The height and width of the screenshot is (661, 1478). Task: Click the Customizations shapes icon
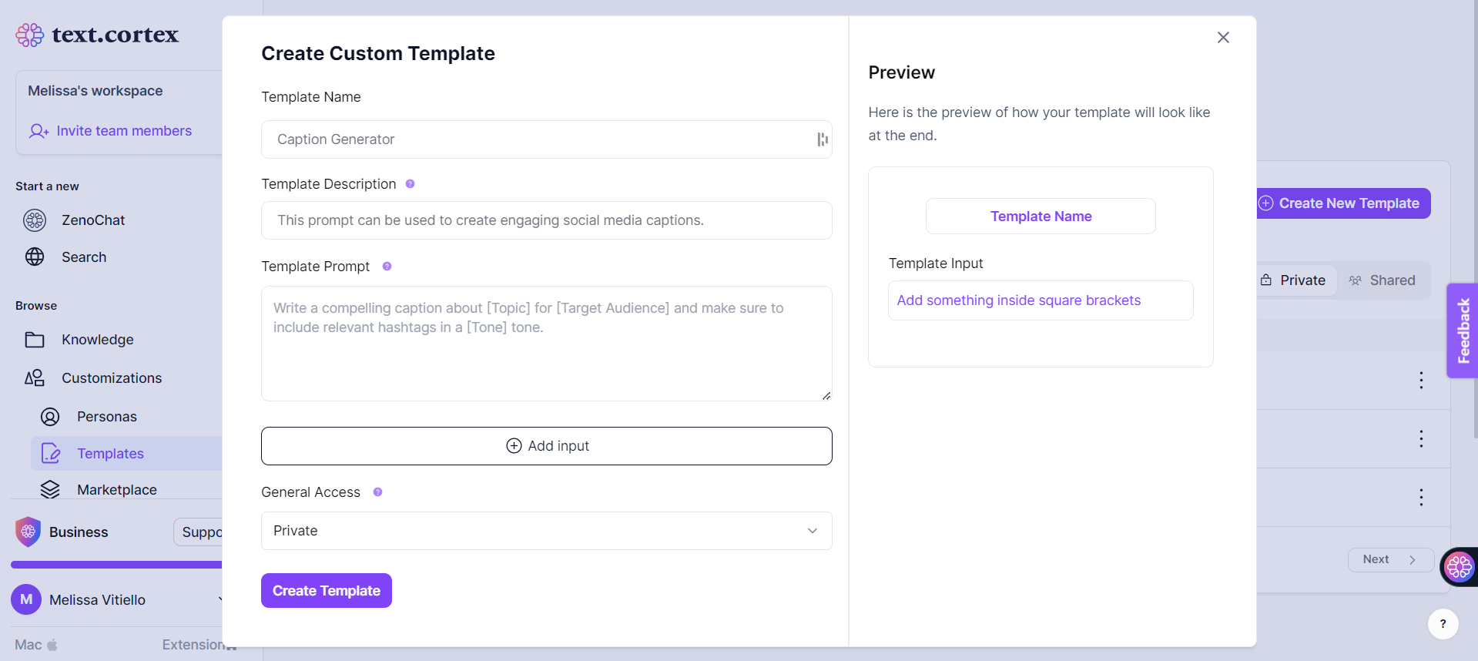[x=35, y=378]
